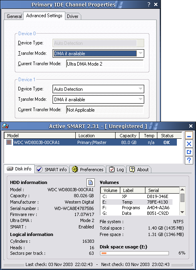Click the help question mark in IDE Properties title

pyautogui.click(x=149, y=5)
